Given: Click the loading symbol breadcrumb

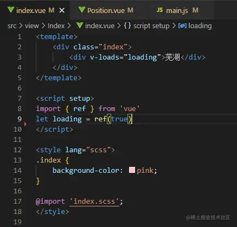Looking at the screenshot, I should tap(200, 26).
